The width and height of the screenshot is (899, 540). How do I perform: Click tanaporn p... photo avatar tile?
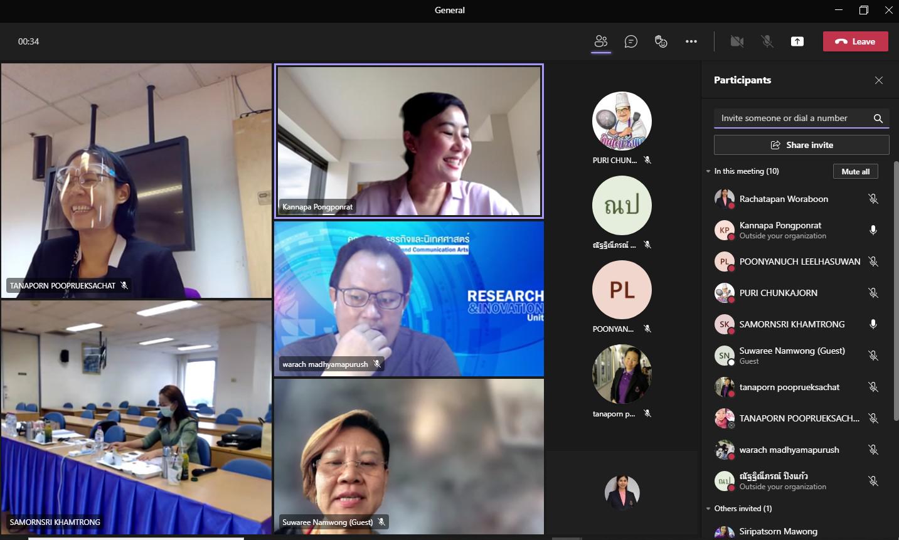622,374
